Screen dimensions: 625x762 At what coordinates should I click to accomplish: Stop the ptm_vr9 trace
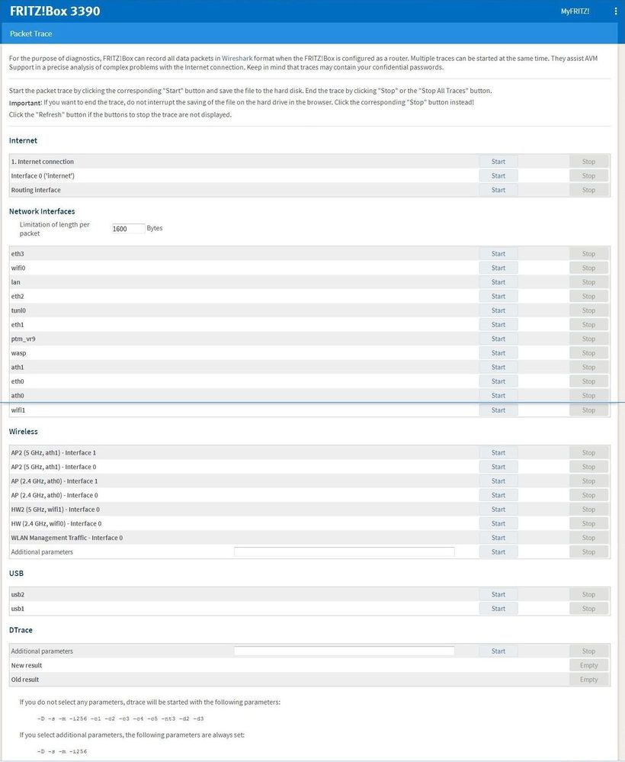588,339
